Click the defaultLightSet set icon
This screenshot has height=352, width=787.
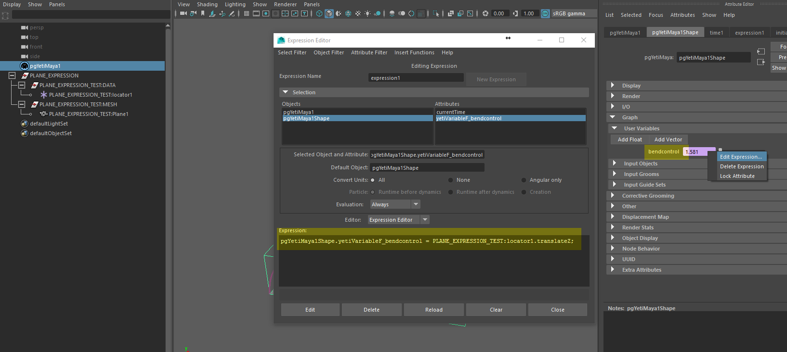coord(25,124)
